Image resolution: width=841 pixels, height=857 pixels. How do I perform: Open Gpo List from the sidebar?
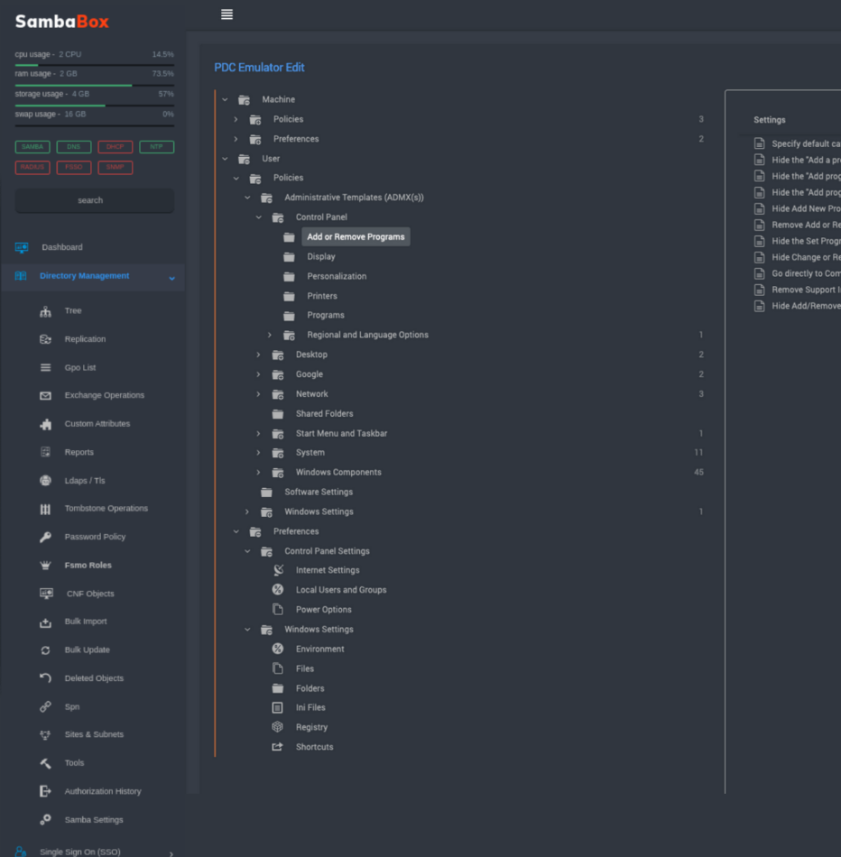(79, 368)
